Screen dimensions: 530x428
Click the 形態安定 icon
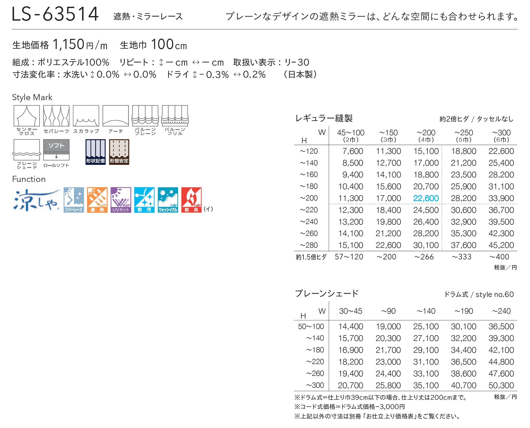click(119, 152)
